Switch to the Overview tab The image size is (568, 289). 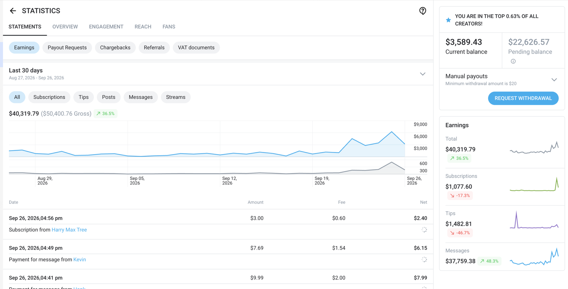(65, 27)
